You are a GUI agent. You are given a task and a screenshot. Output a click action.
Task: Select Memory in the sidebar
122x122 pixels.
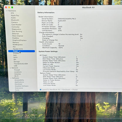16,43
